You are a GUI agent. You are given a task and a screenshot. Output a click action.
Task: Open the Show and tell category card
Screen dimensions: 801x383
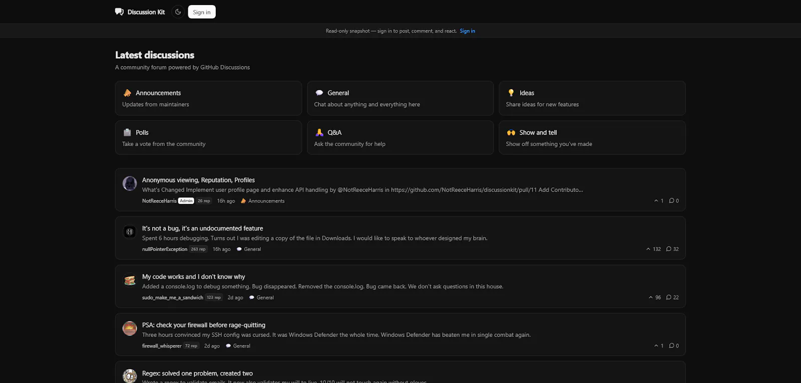pos(592,137)
